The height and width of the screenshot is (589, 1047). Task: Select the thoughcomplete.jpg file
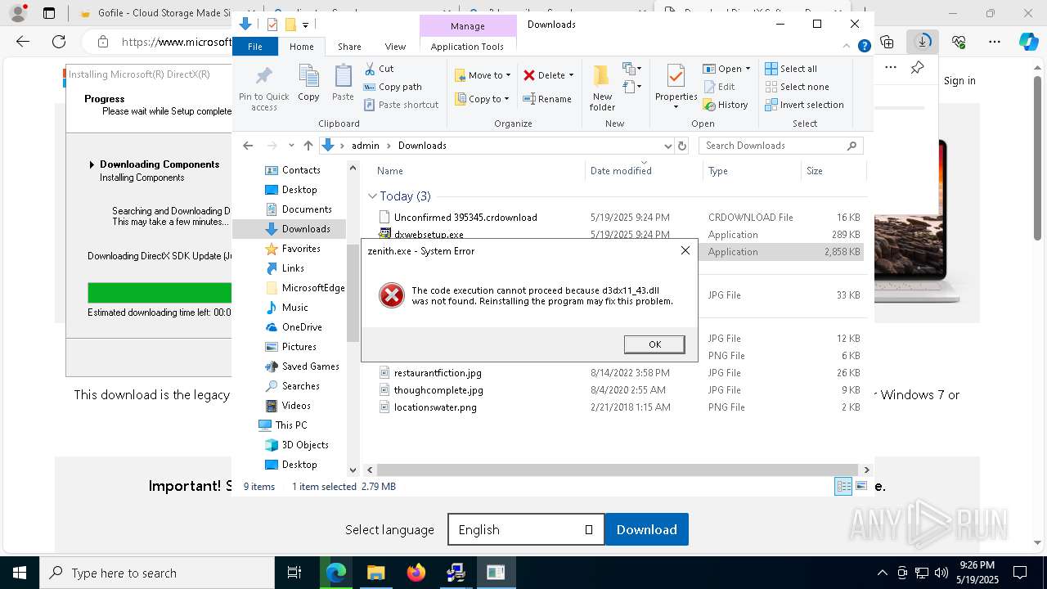click(438, 390)
